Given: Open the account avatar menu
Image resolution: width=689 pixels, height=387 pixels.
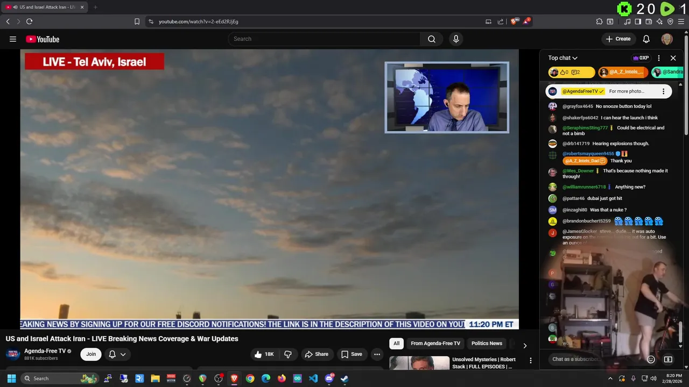Looking at the screenshot, I should (x=667, y=39).
